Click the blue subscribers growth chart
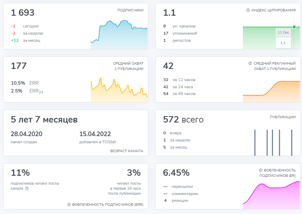 119,35
